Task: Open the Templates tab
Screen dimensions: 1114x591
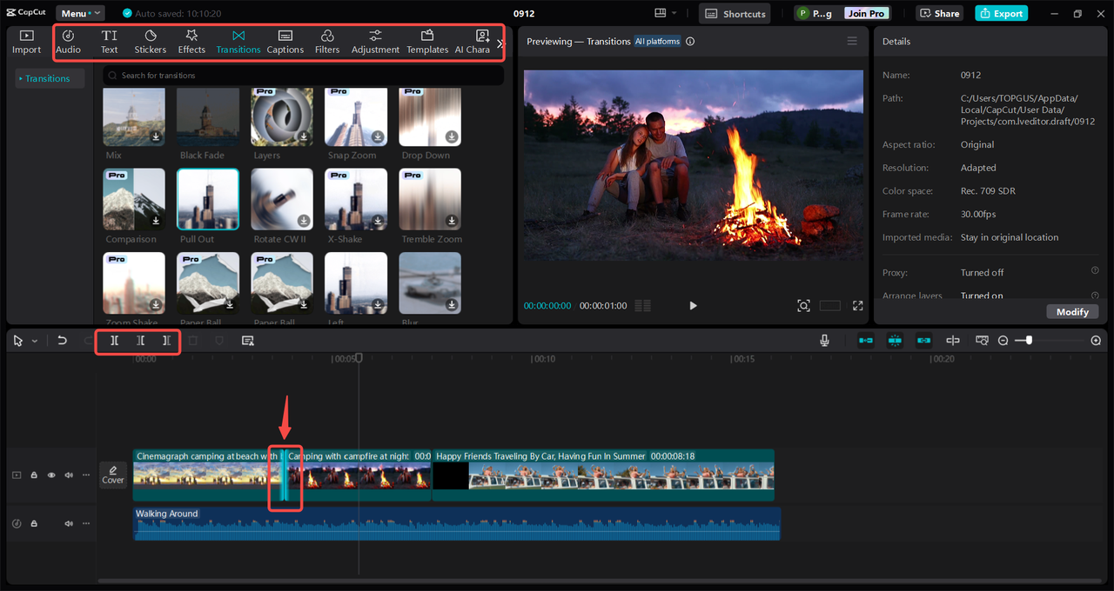Action: 427,42
